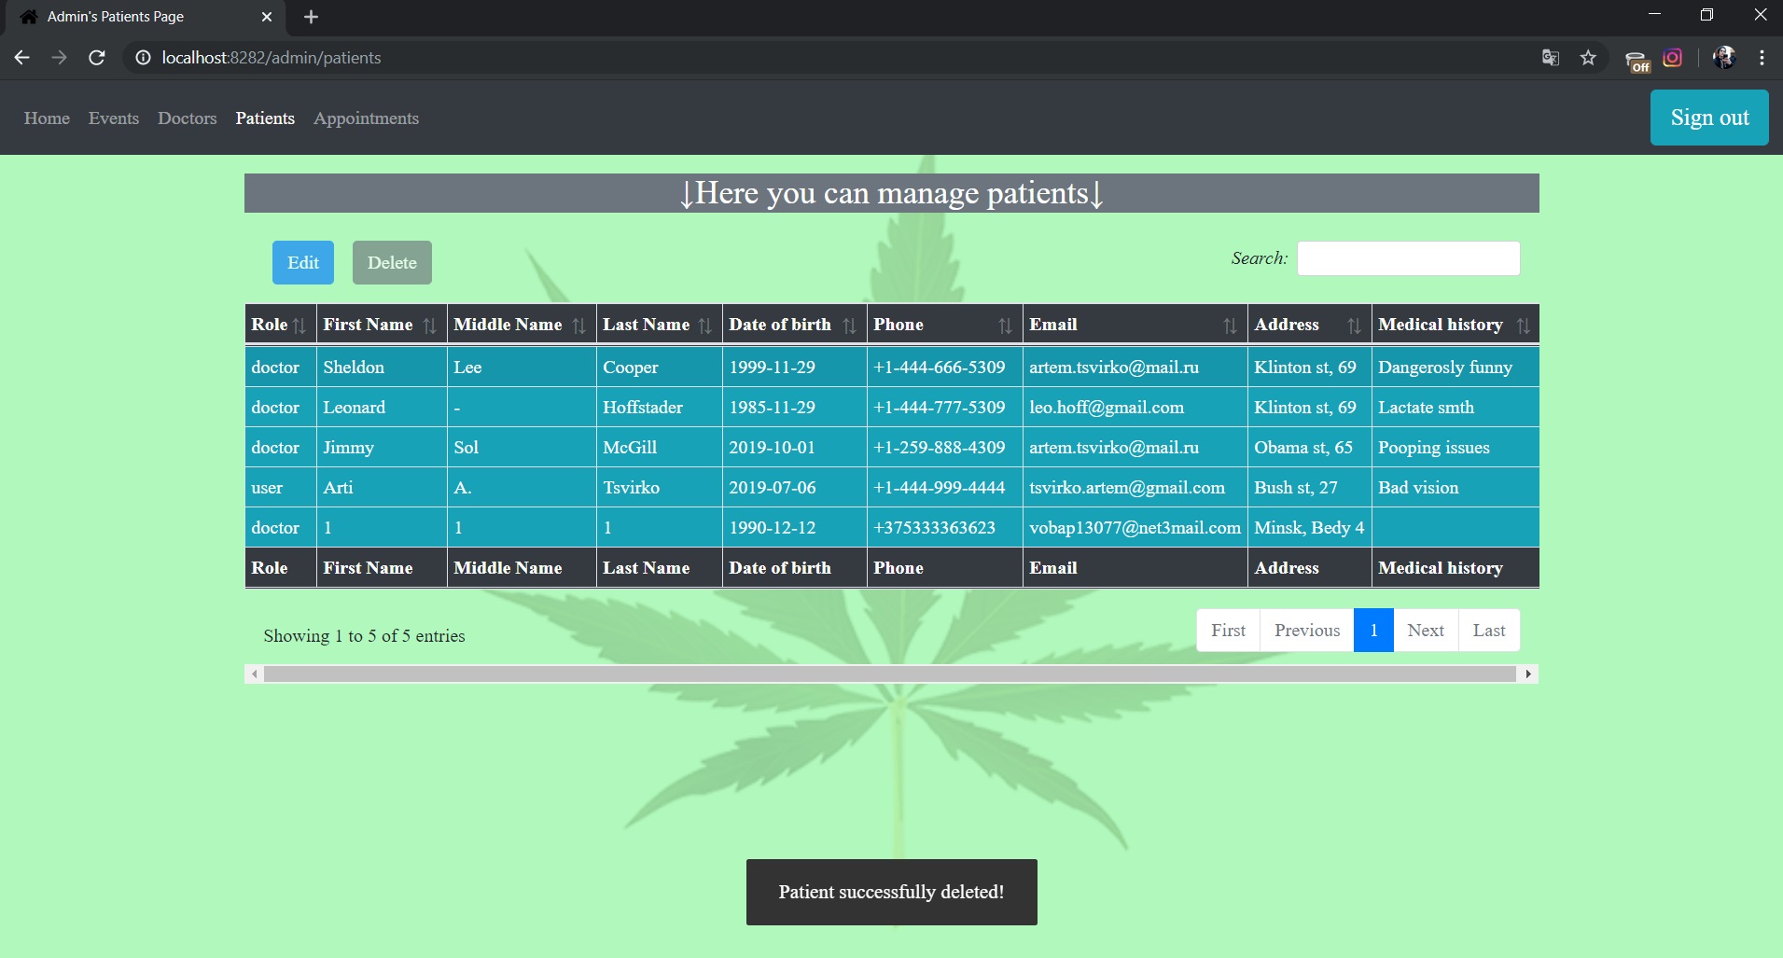The image size is (1783, 958).
Task: Click address Obama st, 65
Action: (1303, 448)
